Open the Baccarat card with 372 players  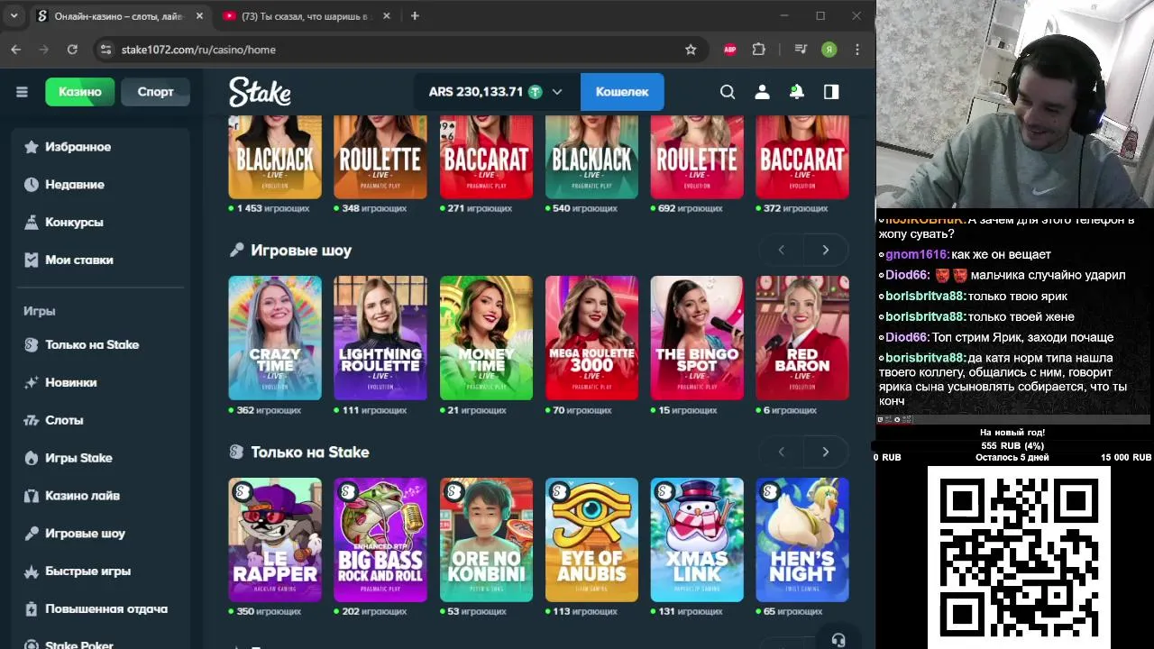click(x=802, y=158)
